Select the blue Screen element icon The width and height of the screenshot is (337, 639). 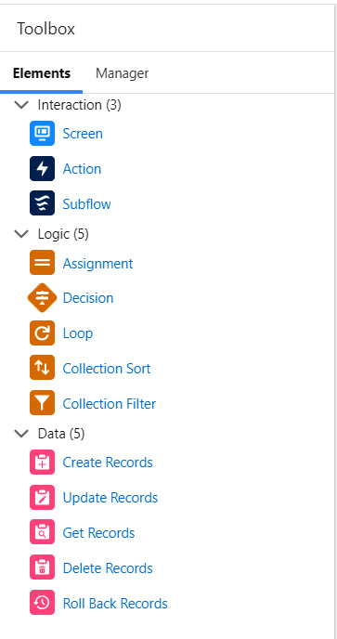(42, 133)
